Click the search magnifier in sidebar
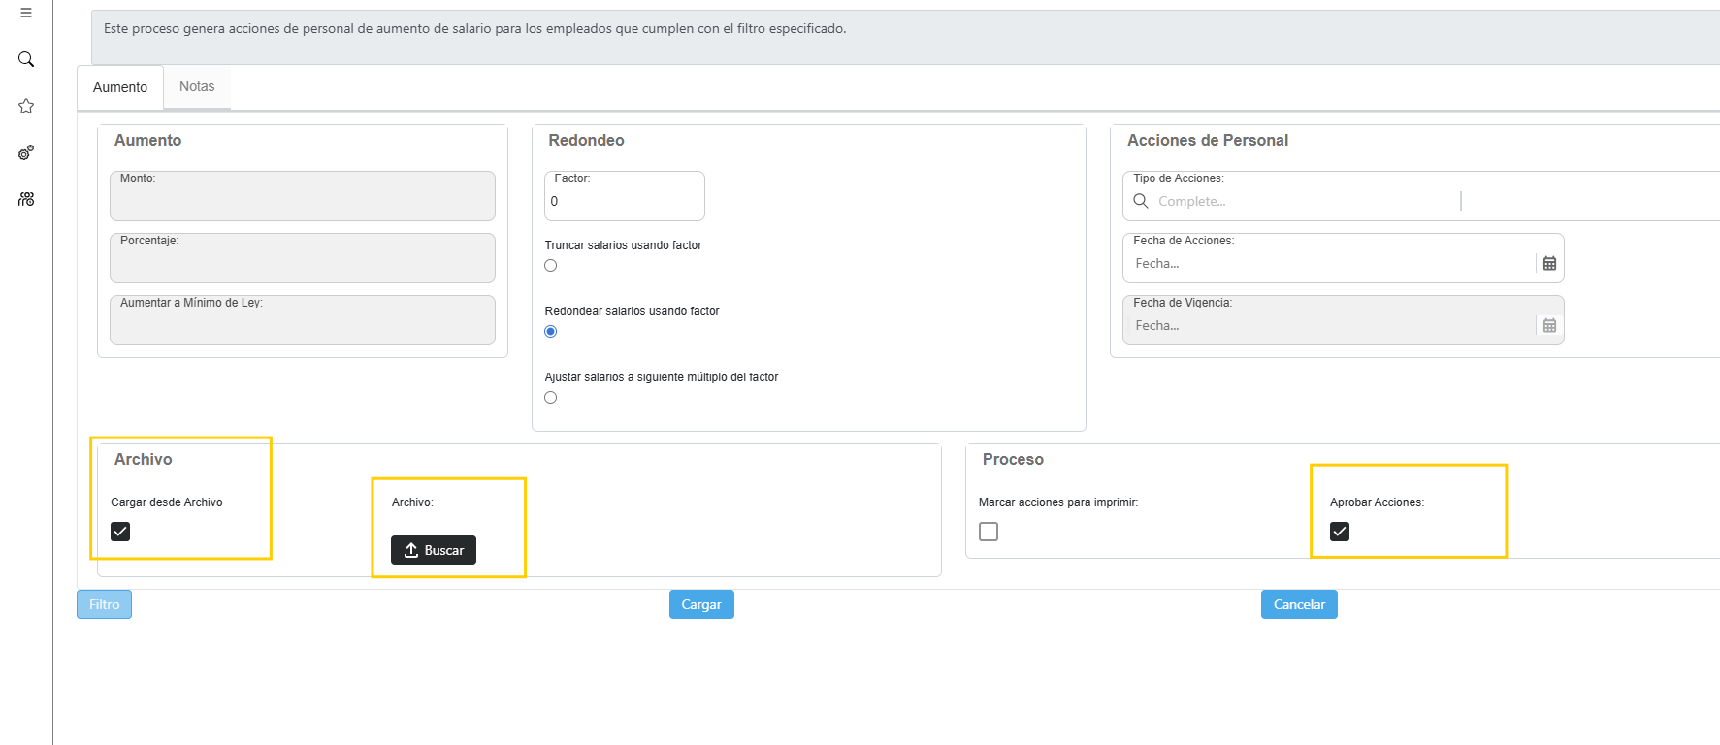1720x745 pixels. 26,59
